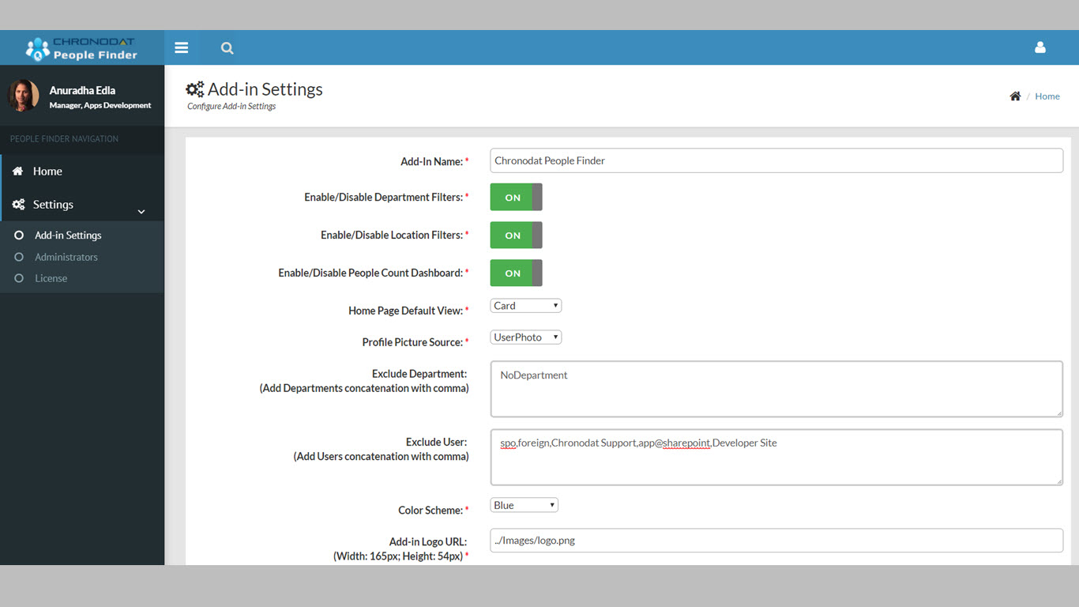This screenshot has height=607, width=1079.
Task: Click the Exclude User text area
Action: click(776, 457)
